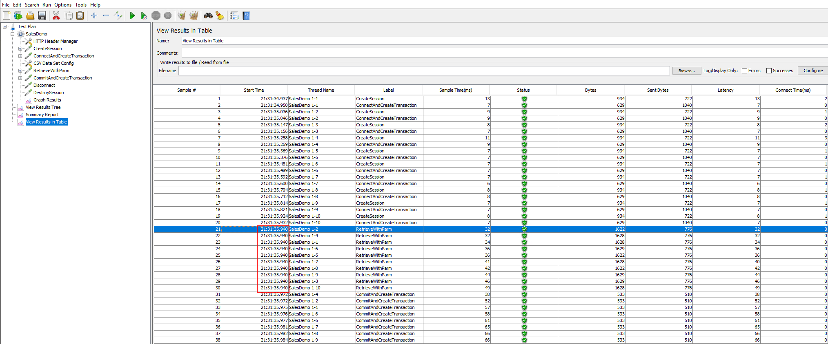Select View Results in Table tree node
The height and width of the screenshot is (344, 828).
pos(47,122)
